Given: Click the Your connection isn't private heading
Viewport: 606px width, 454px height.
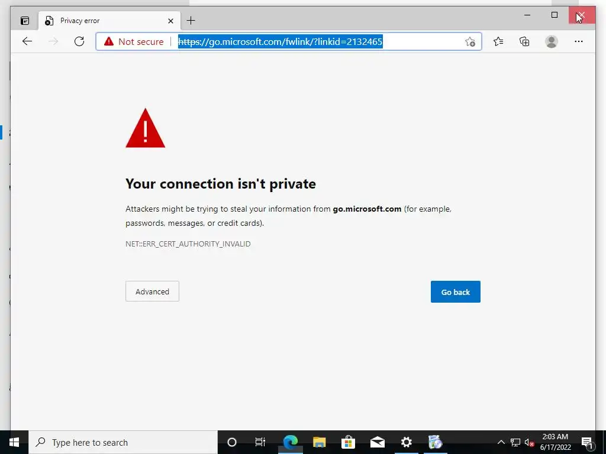Looking at the screenshot, I should (x=221, y=184).
